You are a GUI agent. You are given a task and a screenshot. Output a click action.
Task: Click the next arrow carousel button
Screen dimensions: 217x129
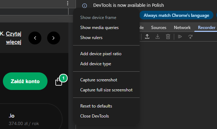coord(54,38)
